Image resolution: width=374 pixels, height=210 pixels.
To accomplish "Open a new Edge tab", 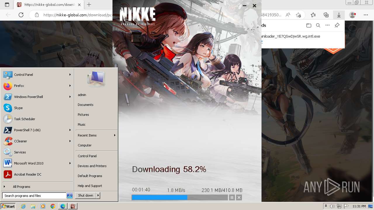I will click(x=89, y=5).
